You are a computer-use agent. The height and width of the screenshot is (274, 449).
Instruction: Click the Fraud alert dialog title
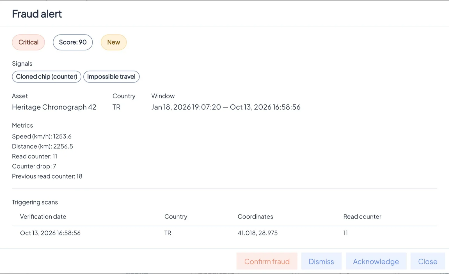click(37, 14)
